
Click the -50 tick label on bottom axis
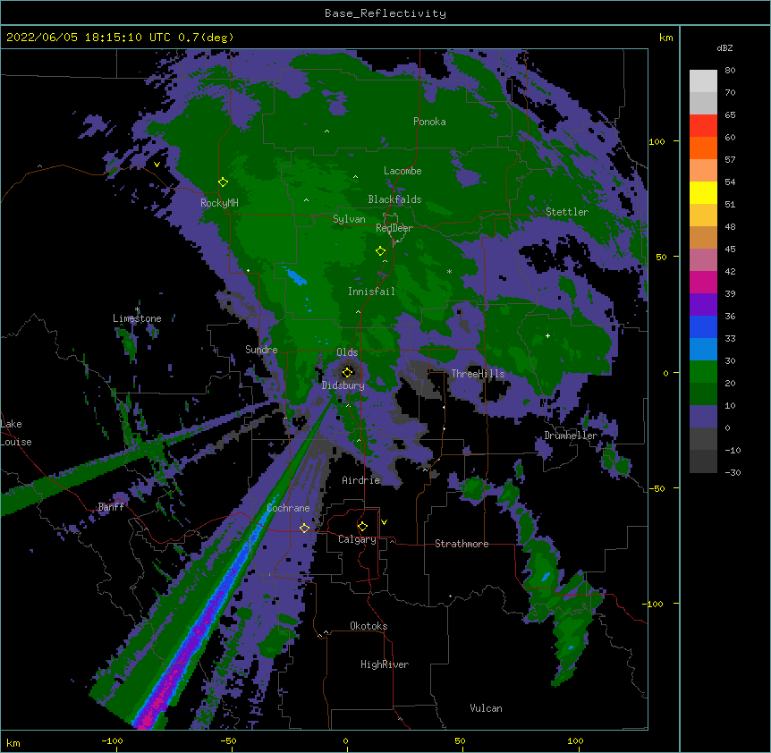pos(228,740)
